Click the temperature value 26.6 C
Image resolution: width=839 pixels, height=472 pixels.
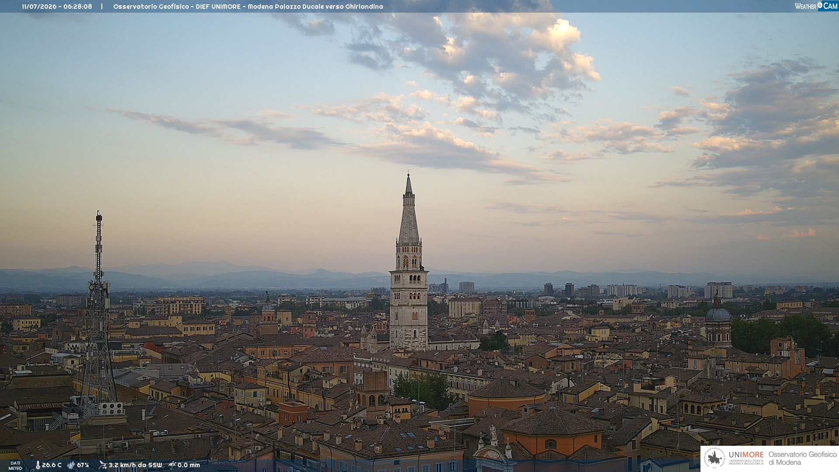(52, 465)
